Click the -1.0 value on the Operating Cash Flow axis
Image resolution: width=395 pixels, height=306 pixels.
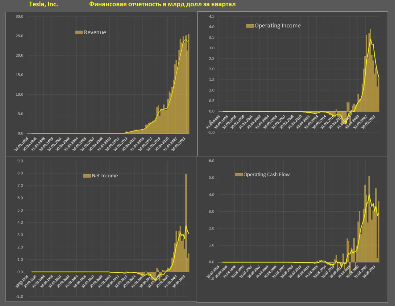tap(211, 279)
